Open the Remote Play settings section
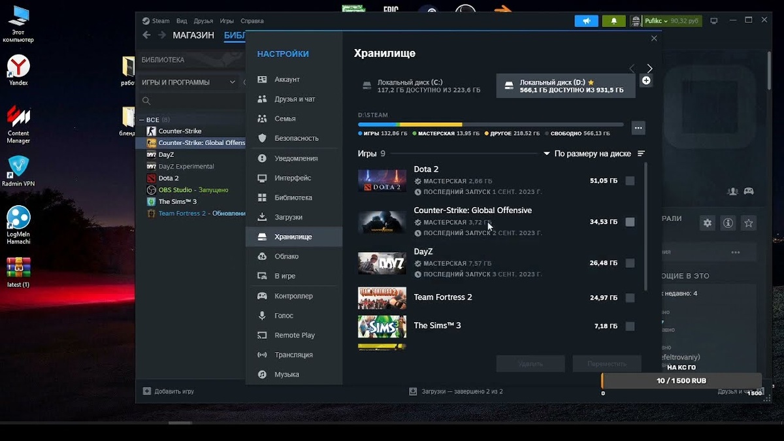 click(294, 335)
